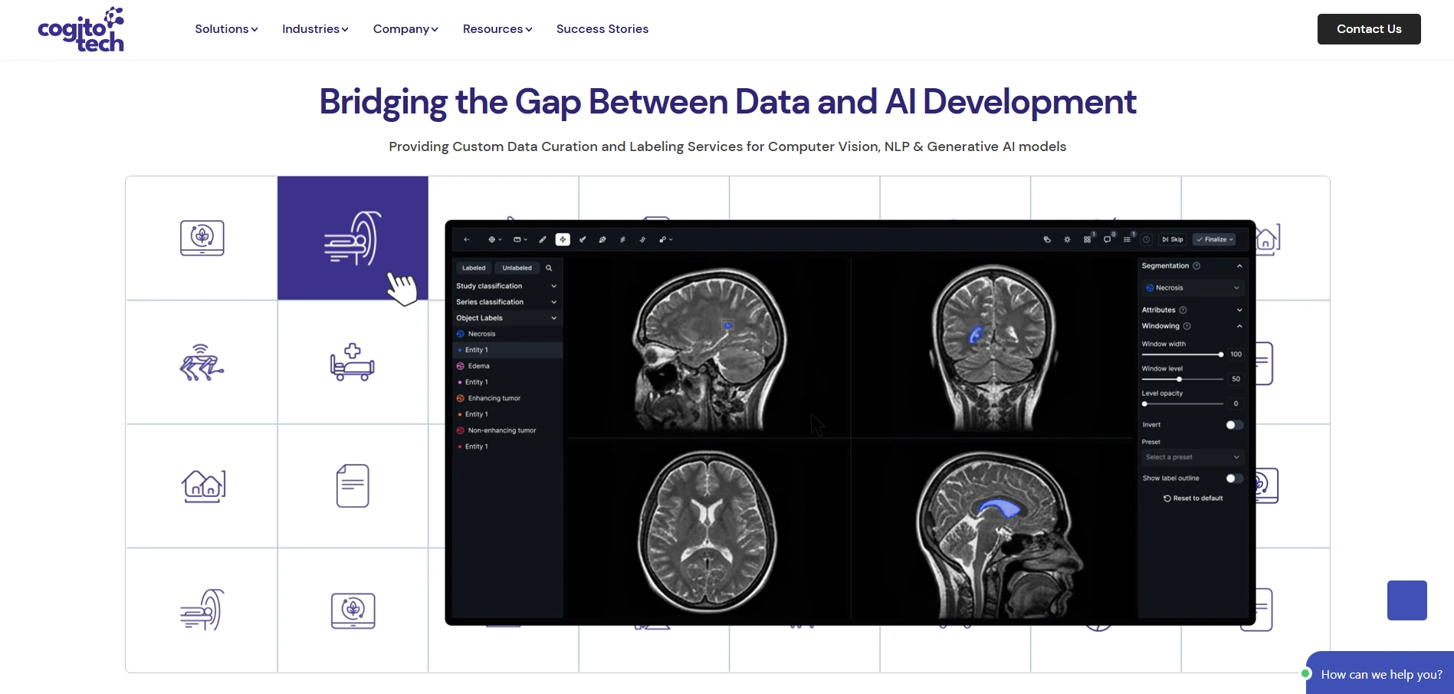Viewport: 1454px width, 694px height.
Task: Enable the Show label outline switch
Action: pos(1234,479)
